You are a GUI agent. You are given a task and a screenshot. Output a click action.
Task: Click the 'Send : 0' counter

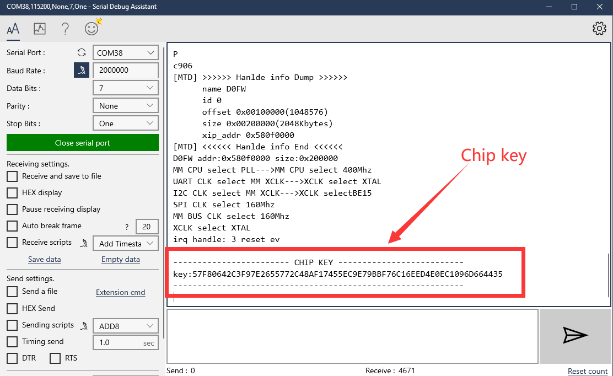(181, 370)
